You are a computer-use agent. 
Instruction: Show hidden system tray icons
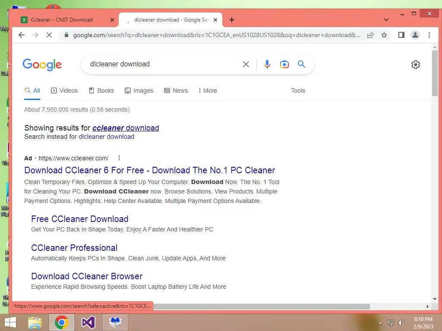(x=380, y=323)
